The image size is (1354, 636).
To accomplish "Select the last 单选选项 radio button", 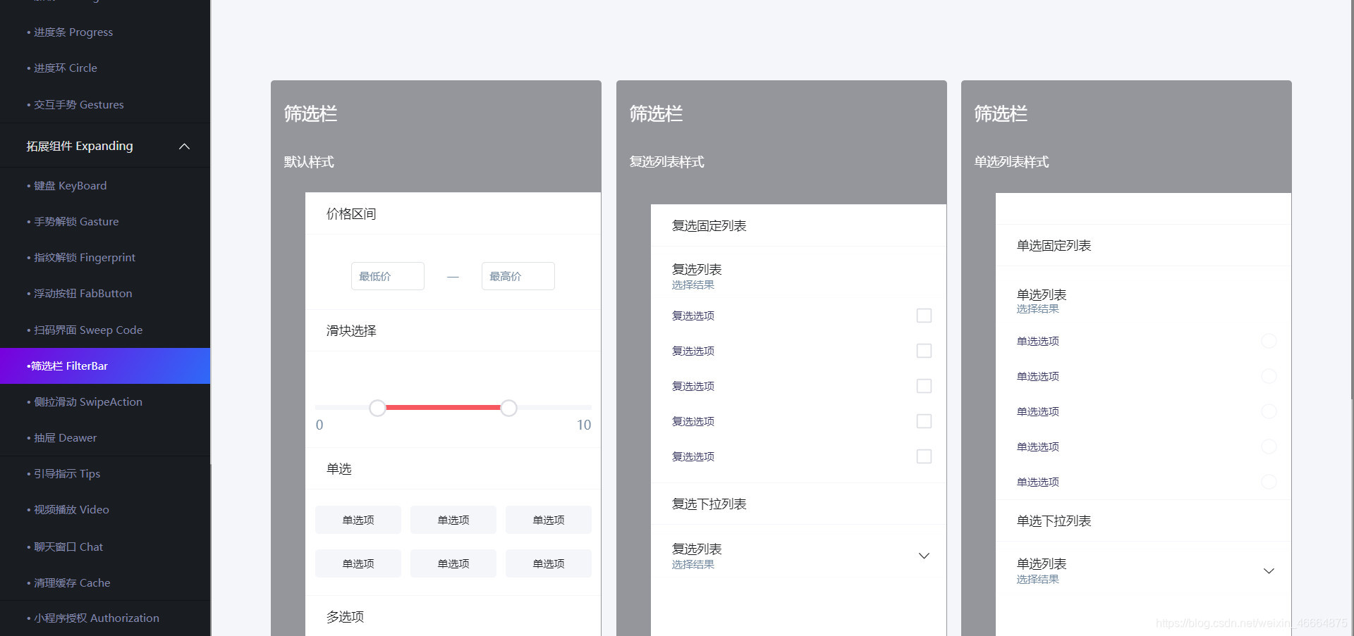I will 1269,482.
